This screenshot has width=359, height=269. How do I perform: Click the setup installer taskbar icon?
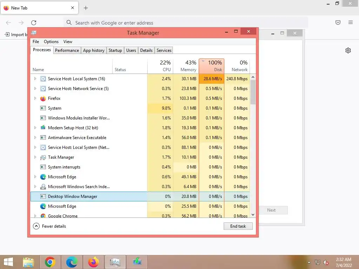pyautogui.click(x=137, y=261)
